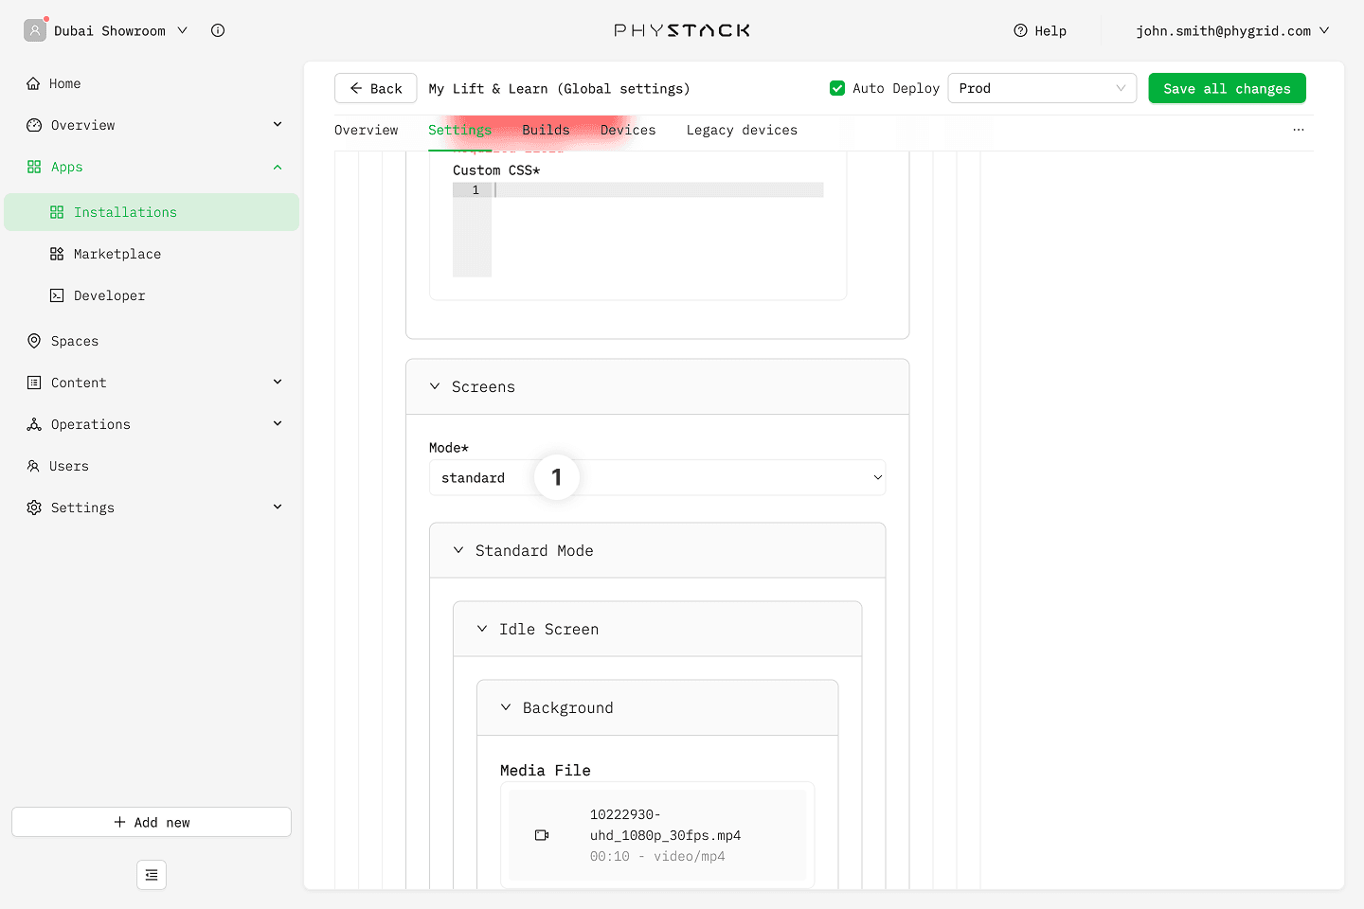Go to Spaces in the sidebar
The height and width of the screenshot is (909, 1364).
coord(152,341)
